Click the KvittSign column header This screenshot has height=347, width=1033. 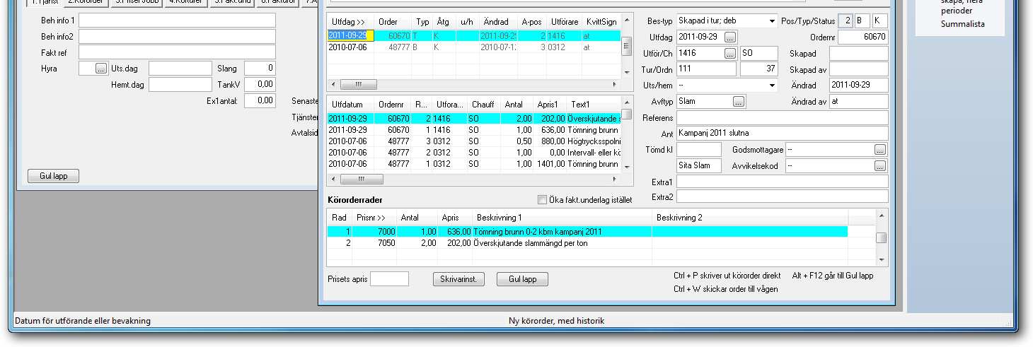[601, 22]
